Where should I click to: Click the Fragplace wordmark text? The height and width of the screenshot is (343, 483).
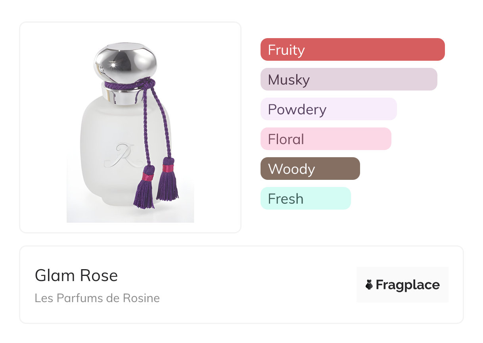click(x=408, y=285)
